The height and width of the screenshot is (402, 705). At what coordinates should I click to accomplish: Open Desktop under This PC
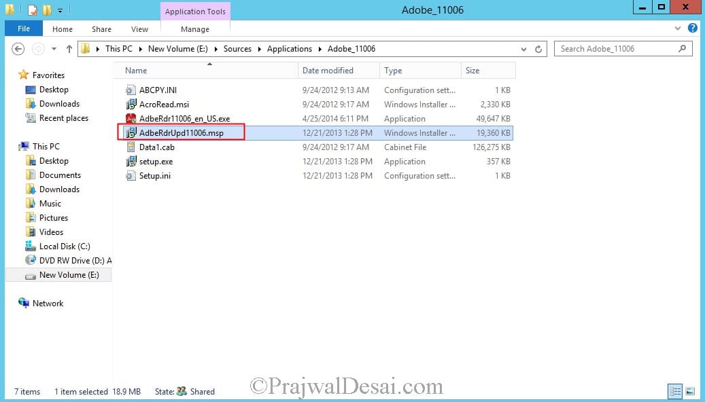(x=54, y=161)
